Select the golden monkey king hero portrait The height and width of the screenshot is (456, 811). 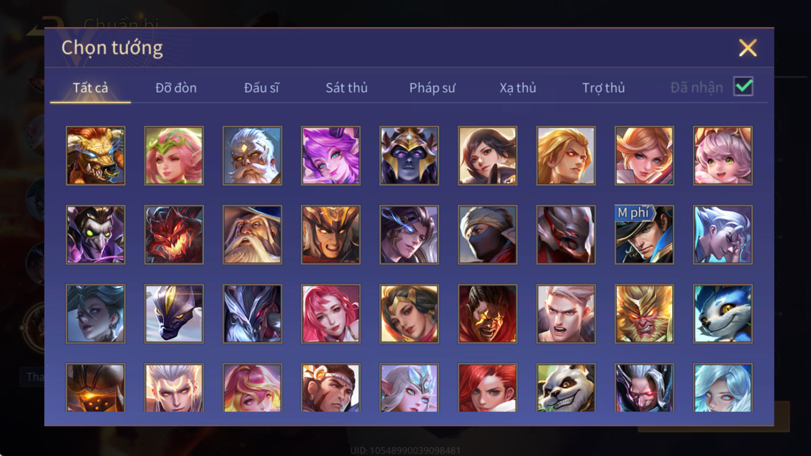(644, 314)
